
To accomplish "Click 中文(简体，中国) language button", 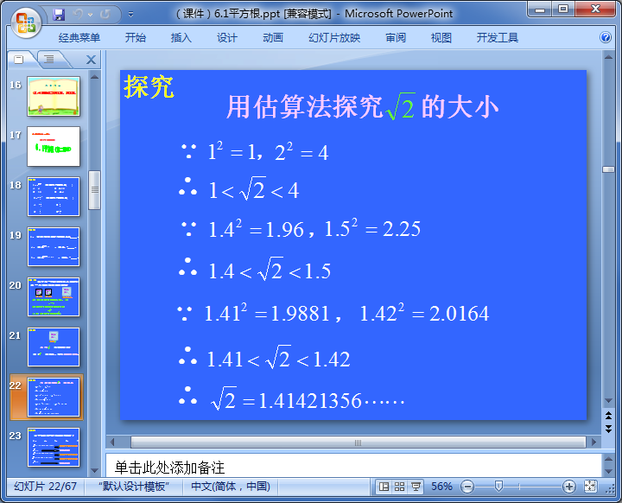I will (x=231, y=487).
